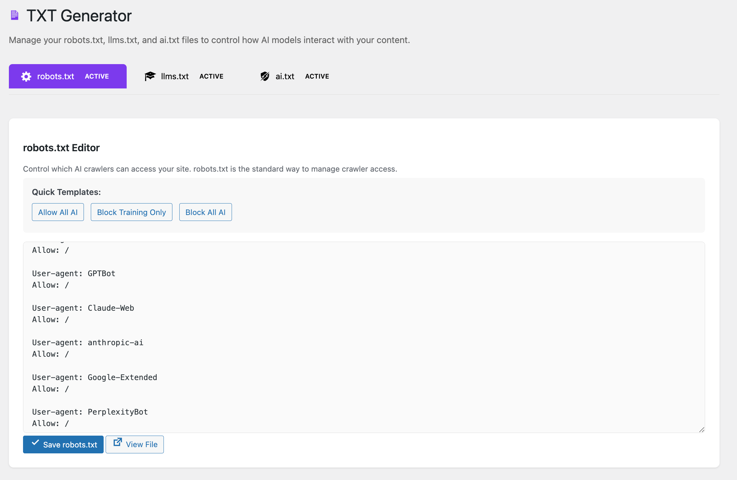Apply the Block All AI template
737x480 pixels.
[205, 212]
